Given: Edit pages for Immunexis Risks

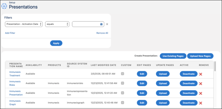Looking at the screenshot, I should point(142,83).
